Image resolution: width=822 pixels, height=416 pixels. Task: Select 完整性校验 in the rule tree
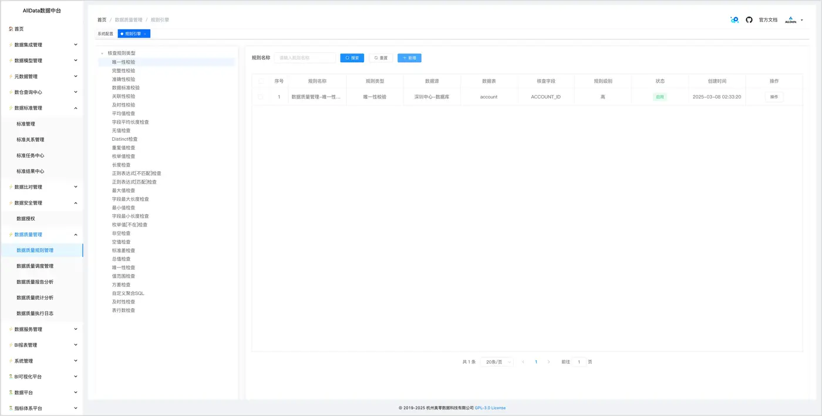click(123, 70)
